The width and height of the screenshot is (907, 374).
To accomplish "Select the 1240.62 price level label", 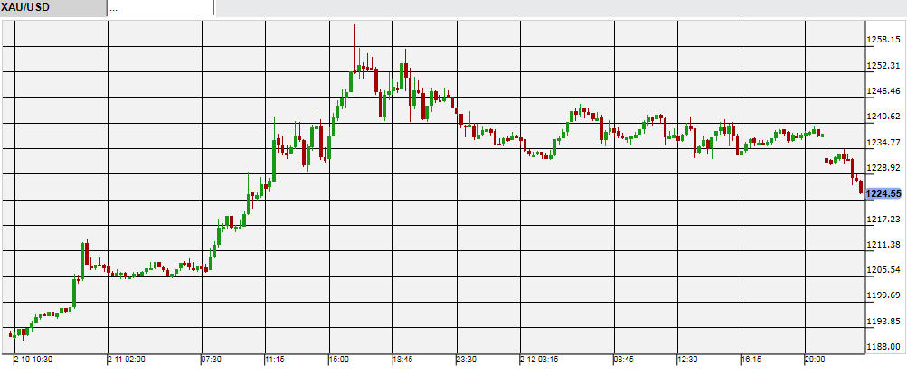I will pos(884,117).
